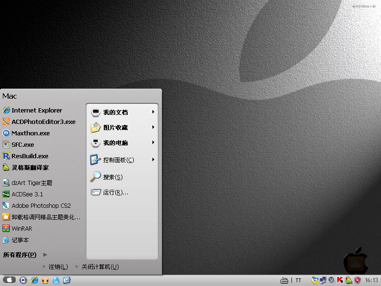Click the blue pencil-square quick-launch icon
Screen dimensions: 381x286
click(67, 280)
